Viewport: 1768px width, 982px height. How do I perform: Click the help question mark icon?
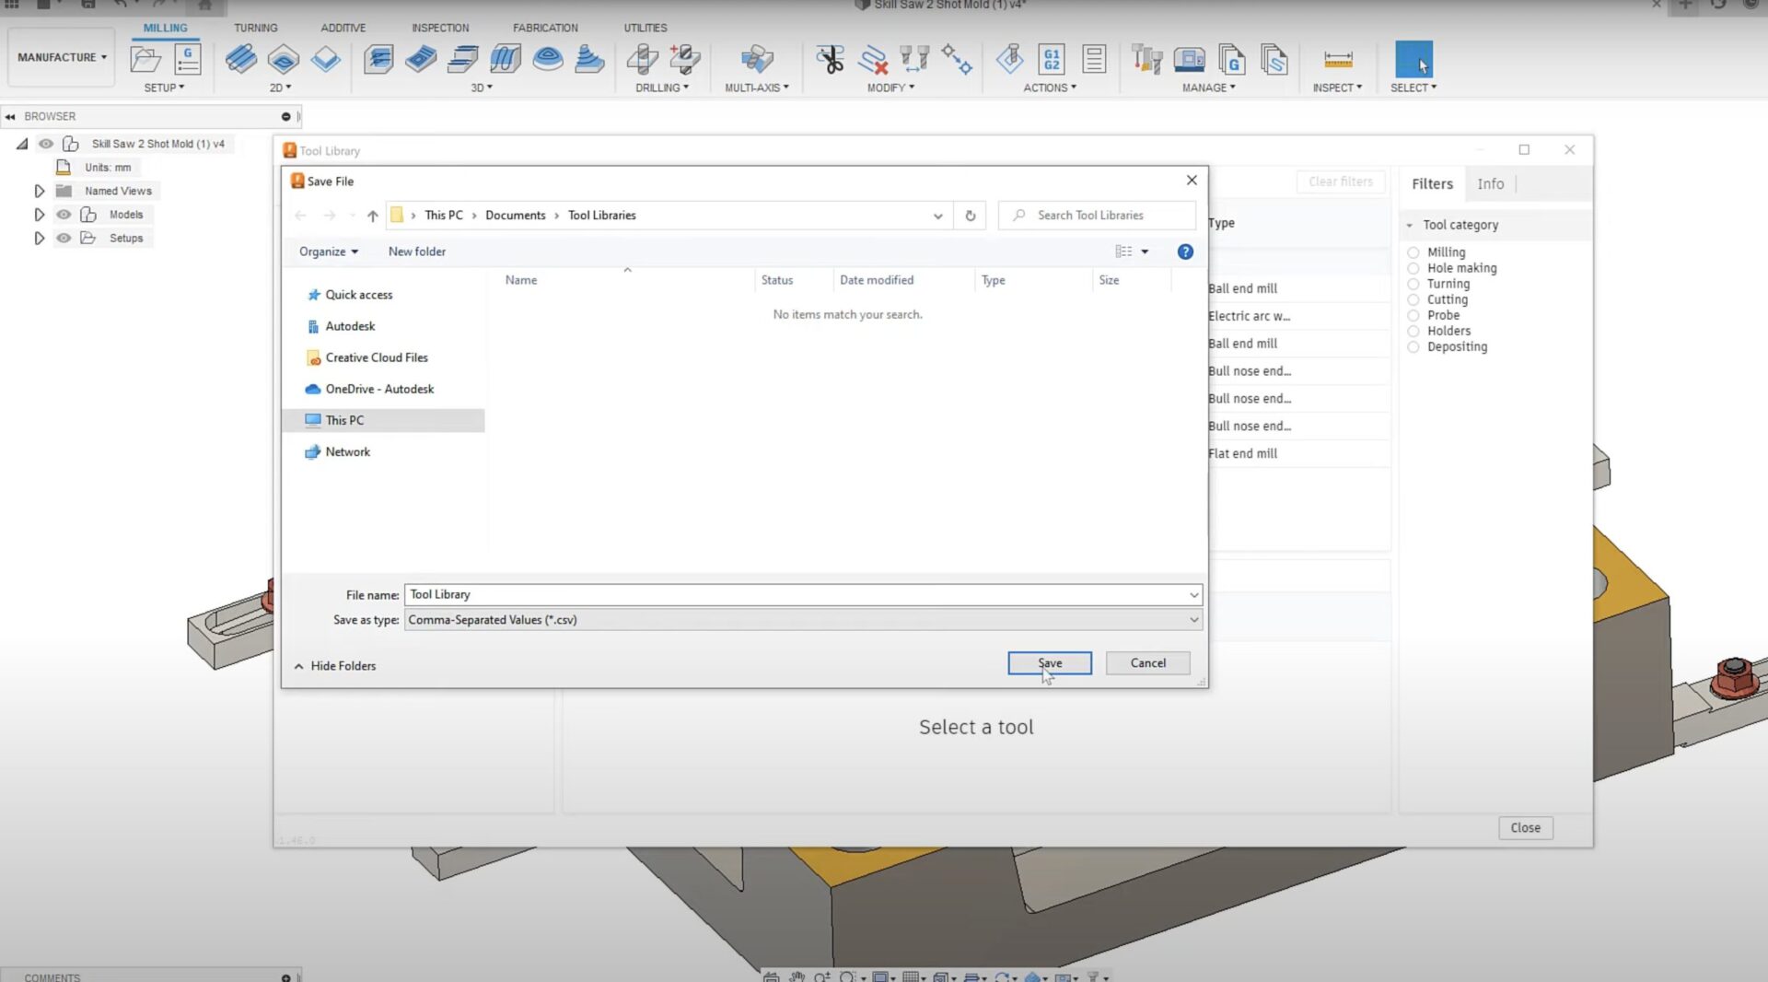point(1185,251)
